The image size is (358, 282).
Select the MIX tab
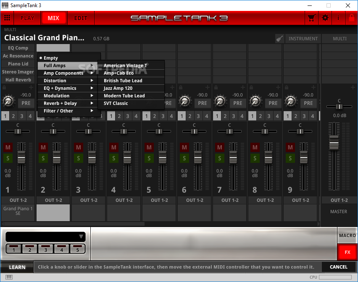point(54,18)
